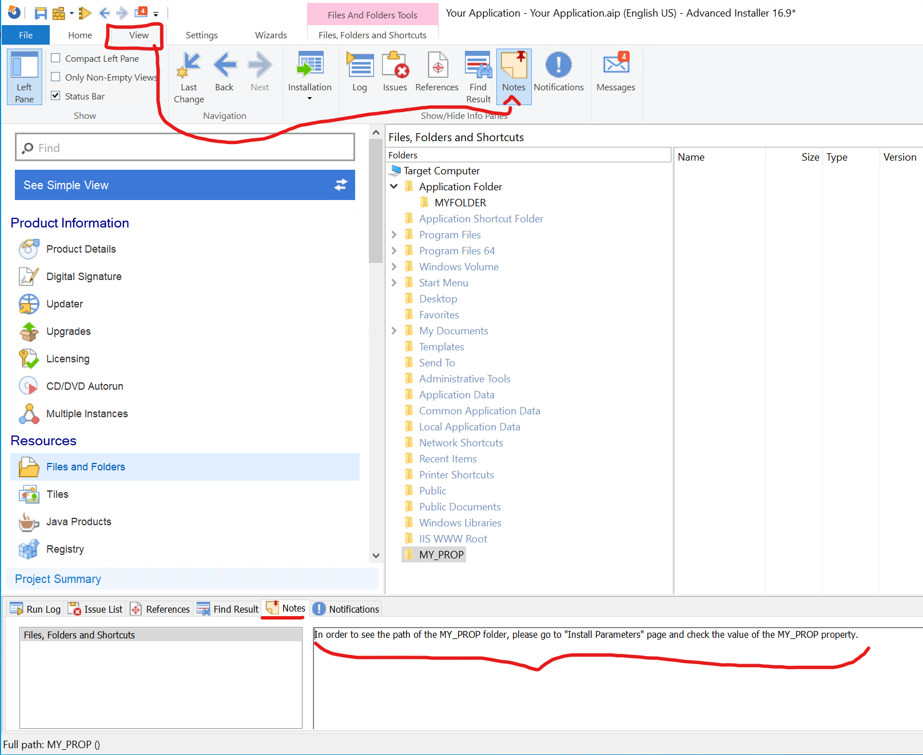Toggle the Left Pane button

pyautogui.click(x=25, y=77)
